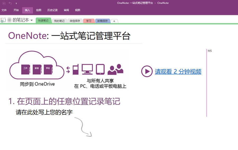
Task: Click the desktop monitor icon
Action: click(x=87, y=69)
